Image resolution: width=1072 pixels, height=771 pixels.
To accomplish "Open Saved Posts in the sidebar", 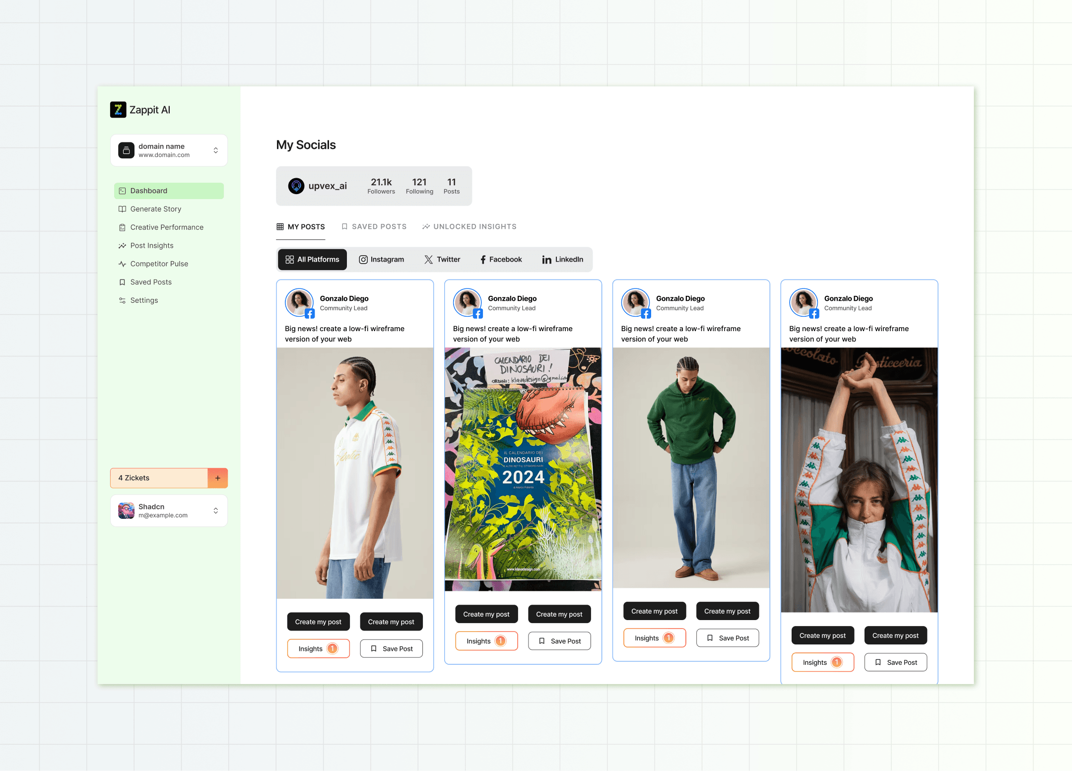I will pyautogui.click(x=151, y=282).
